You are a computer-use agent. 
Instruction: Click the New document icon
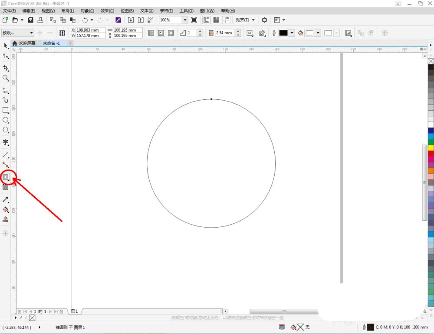[x=5, y=20]
